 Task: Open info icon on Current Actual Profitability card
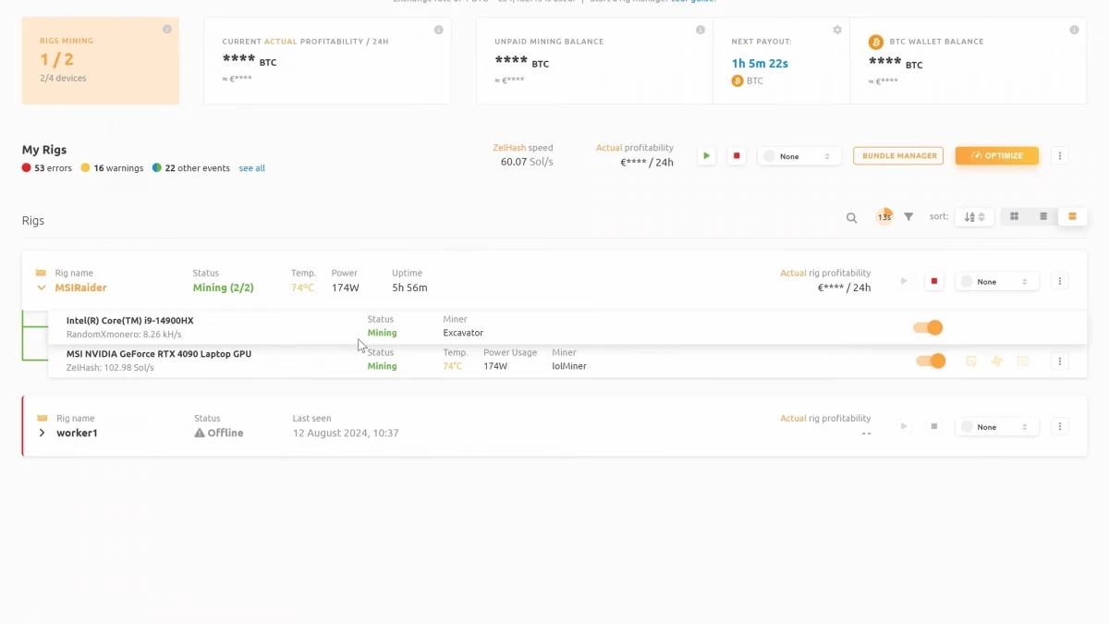coord(439,31)
